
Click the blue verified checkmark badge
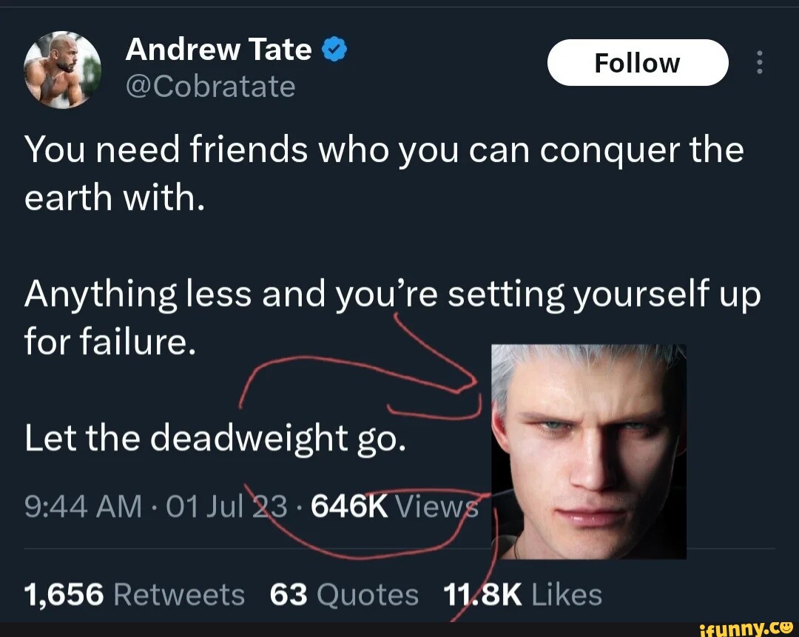pyautogui.click(x=335, y=50)
